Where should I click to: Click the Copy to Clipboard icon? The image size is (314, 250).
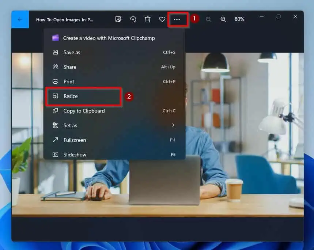click(x=55, y=111)
